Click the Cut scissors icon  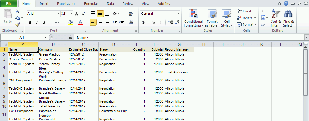[17, 11]
